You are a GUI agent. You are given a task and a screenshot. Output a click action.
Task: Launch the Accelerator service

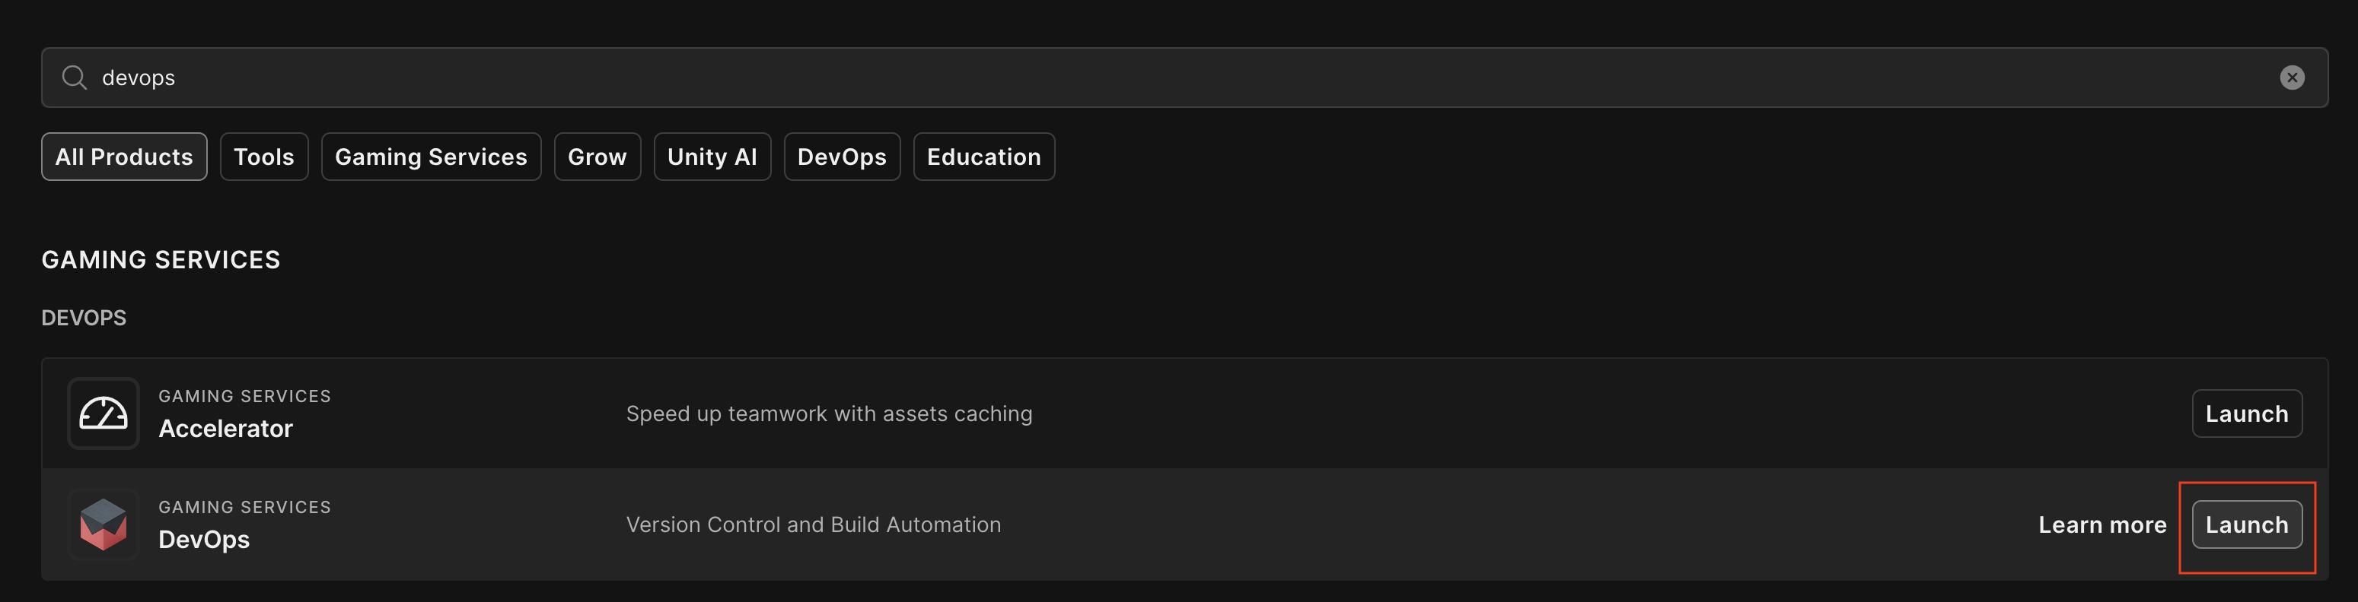pos(2246,413)
